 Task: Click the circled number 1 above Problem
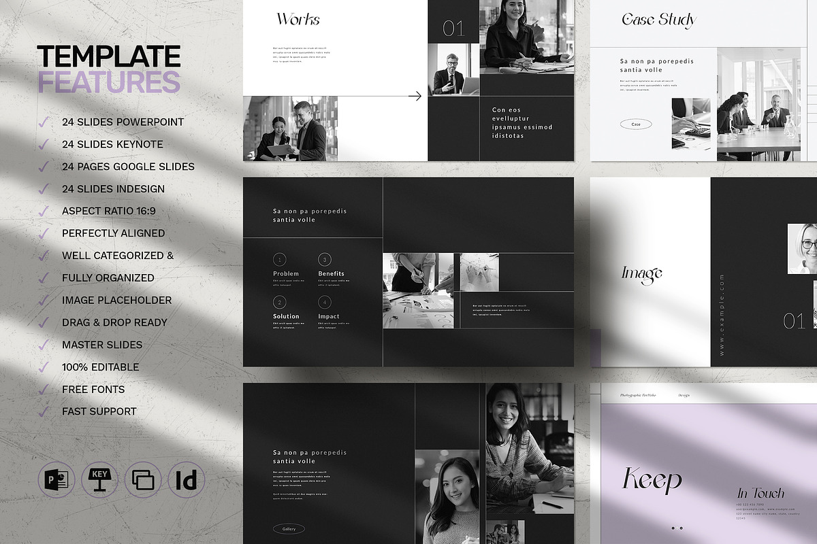[x=279, y=259]
